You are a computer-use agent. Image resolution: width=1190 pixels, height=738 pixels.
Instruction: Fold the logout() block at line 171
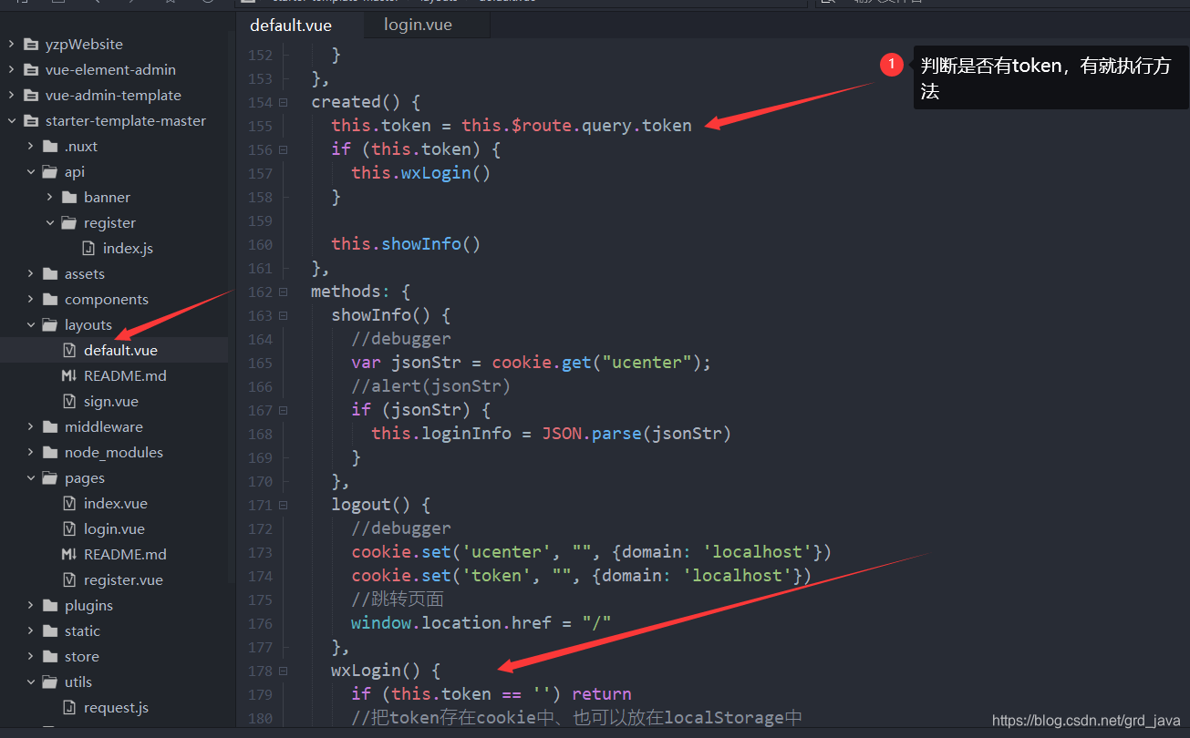pos(284,505)
